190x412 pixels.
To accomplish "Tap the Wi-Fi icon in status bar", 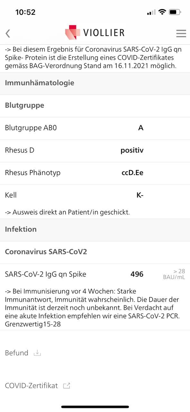I will pyautogui.click(x=162, y=12).
